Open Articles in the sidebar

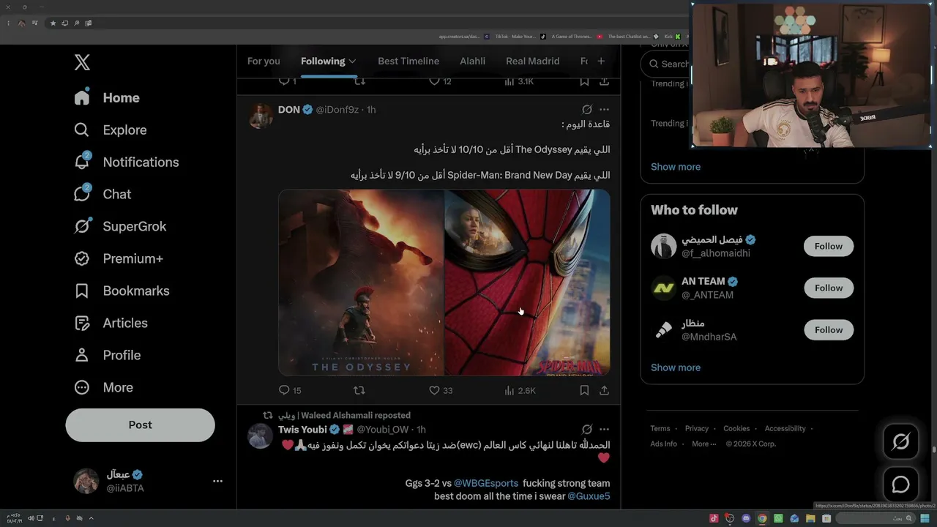tap(111, 323)
